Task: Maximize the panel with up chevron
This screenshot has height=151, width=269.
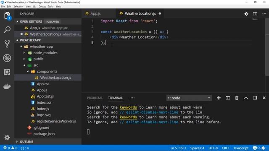Action: [x=246, y=98]
